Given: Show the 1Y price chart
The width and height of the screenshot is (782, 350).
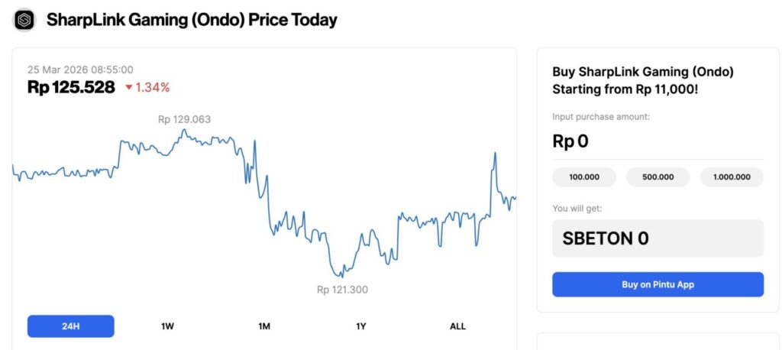Looking at the screenshot, I should pyautogui.click(x=361, y=326).
